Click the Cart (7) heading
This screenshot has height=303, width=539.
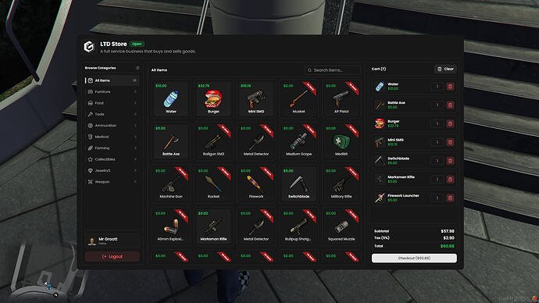tap(379, 69)
